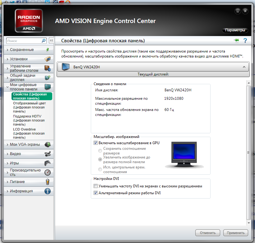The width and height of the screenshot is (255, 243).
Task: Click the green hotkey pin icon in header
Action: [237, 40]
